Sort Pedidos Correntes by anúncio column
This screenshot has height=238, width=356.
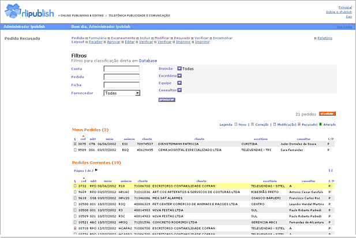[126, 181]
